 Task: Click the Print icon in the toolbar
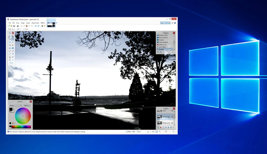(17, 26)
